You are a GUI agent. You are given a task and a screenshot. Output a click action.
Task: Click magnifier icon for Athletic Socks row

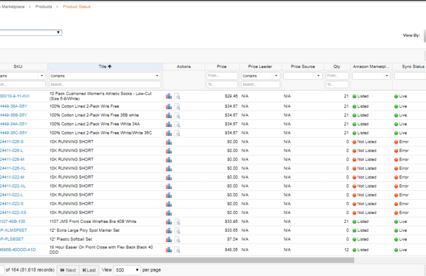tap(178, 96)
